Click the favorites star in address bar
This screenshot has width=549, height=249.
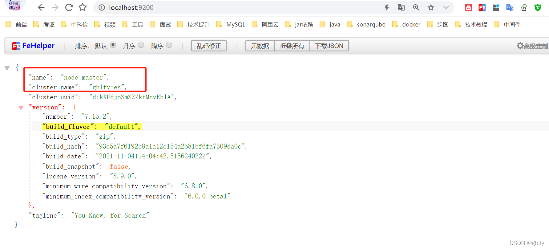(431, 7)
